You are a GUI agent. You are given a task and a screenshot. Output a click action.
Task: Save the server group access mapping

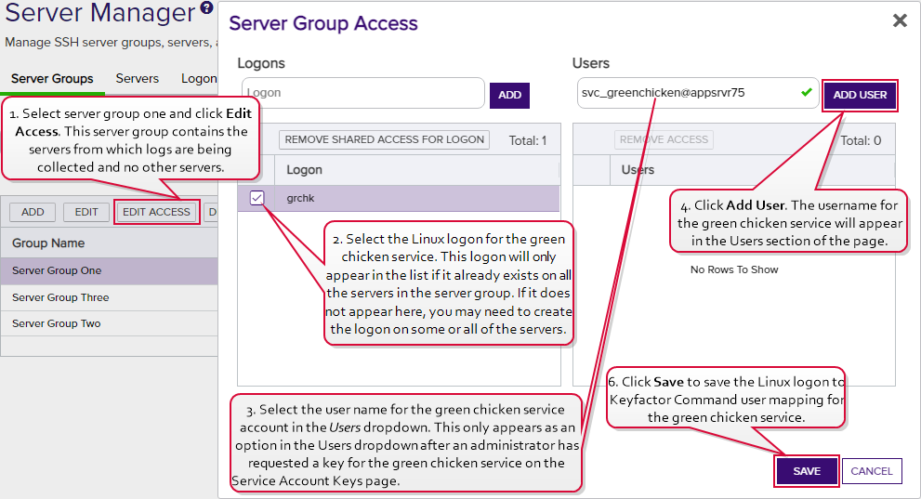point(806,471)
